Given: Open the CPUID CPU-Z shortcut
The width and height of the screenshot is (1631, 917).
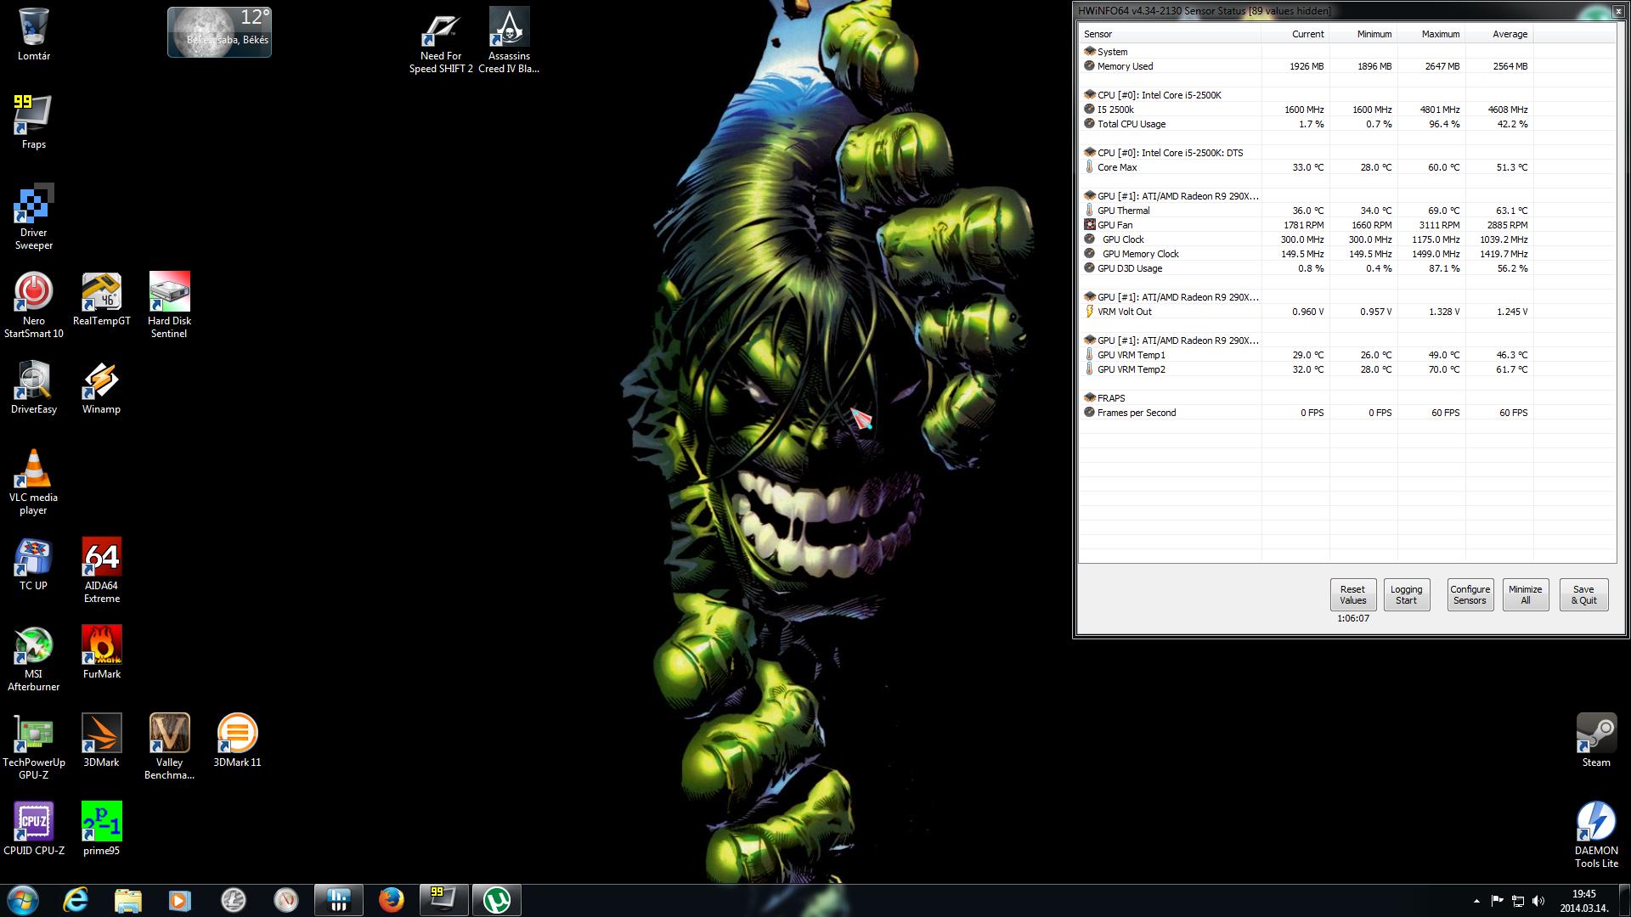Looking at the screenshot, I should 34,829.
